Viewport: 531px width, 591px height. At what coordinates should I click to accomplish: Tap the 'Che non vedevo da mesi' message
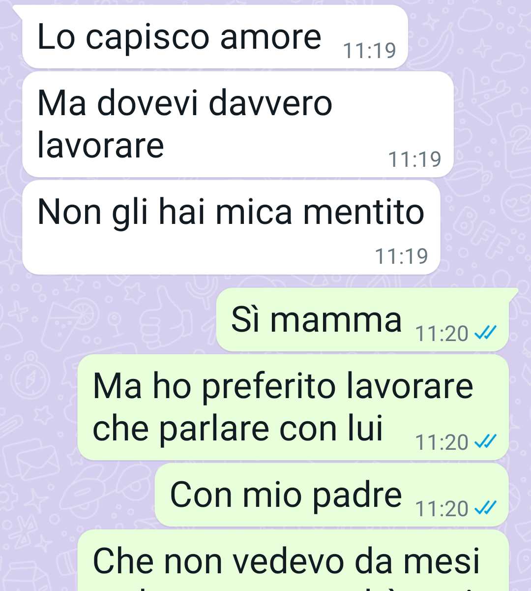coord(293,560)
